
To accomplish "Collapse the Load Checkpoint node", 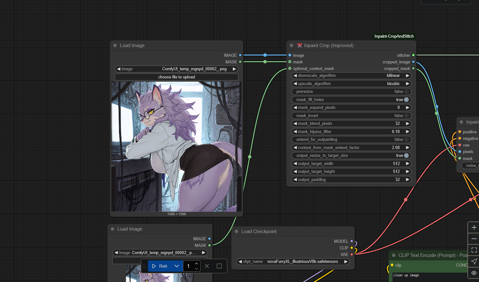I will [x=237, y=231].
